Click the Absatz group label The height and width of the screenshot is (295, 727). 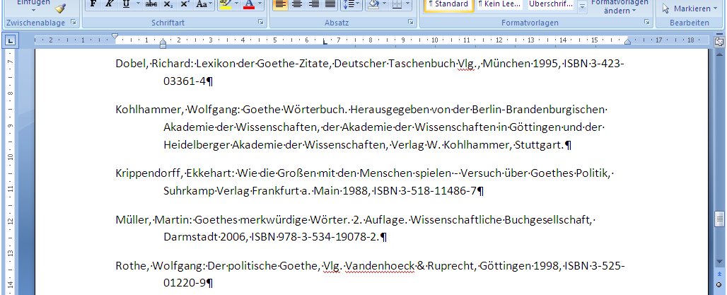[337, 22]
